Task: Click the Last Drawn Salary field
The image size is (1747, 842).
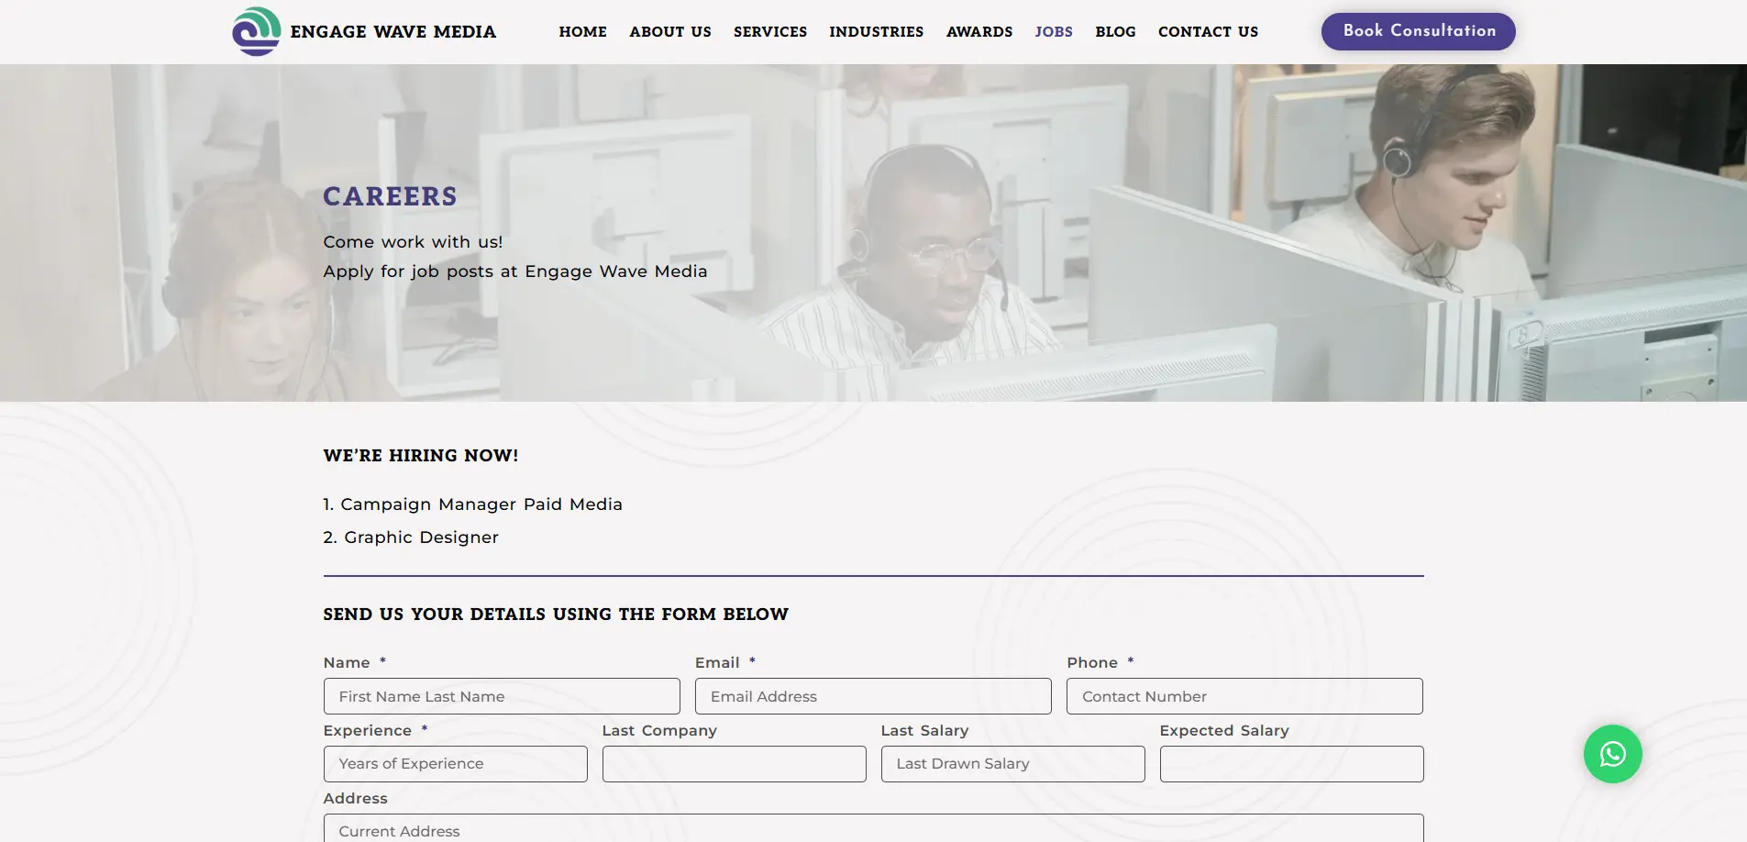Action: coord(1012,764)
